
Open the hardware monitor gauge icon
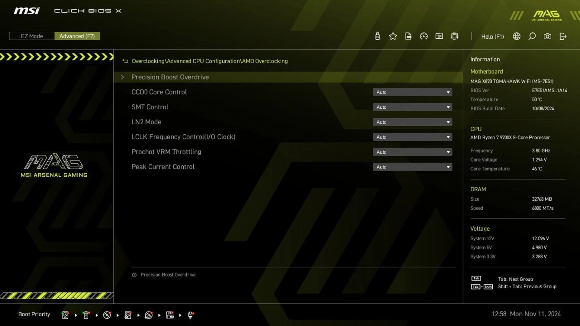click(424, 36)
